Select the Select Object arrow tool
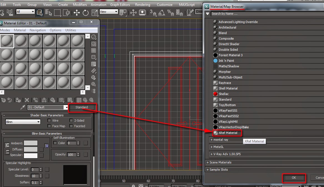The image size is (324, 187). pos(39,12)
